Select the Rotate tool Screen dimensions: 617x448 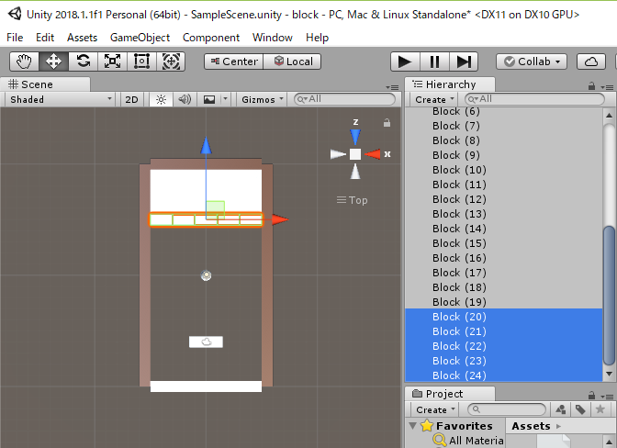click(83, 62)
